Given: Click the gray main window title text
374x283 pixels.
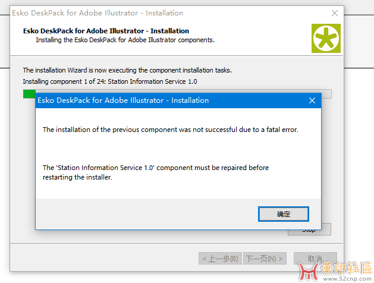Looking at the screenshot, I should [x=98, y=13].
